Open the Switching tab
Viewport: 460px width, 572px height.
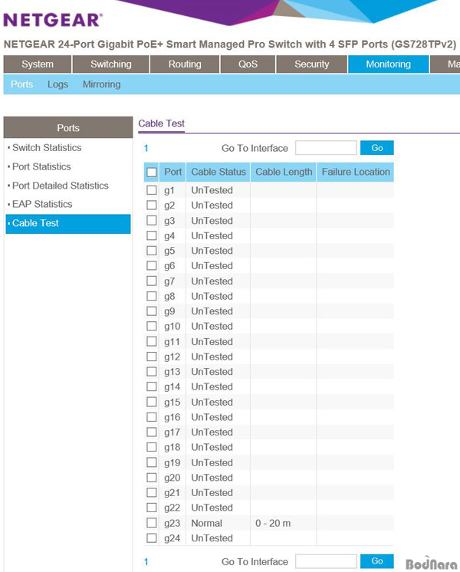(111, 64)
